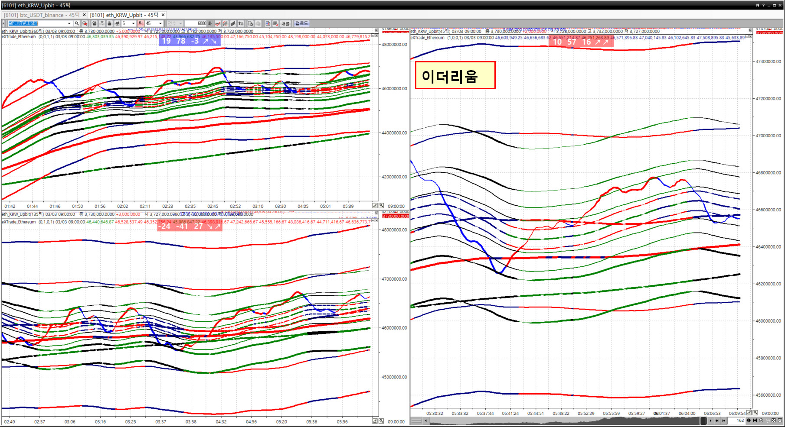
Task: Click the bottom chart timeline scrollbar
Action: pyautogui.click(x=564, y=421)
